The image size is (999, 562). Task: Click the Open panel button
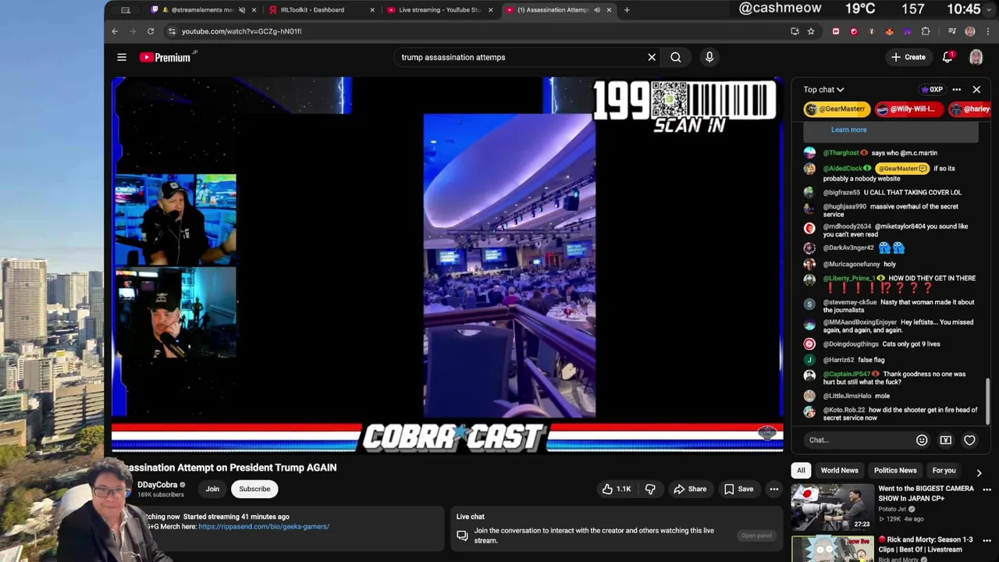click(x=756, y=535)
